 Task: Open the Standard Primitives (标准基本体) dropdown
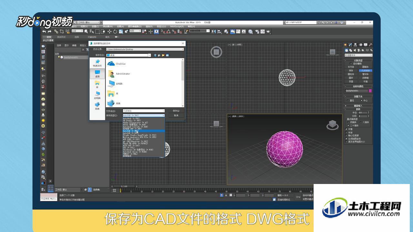pos(358,55)
